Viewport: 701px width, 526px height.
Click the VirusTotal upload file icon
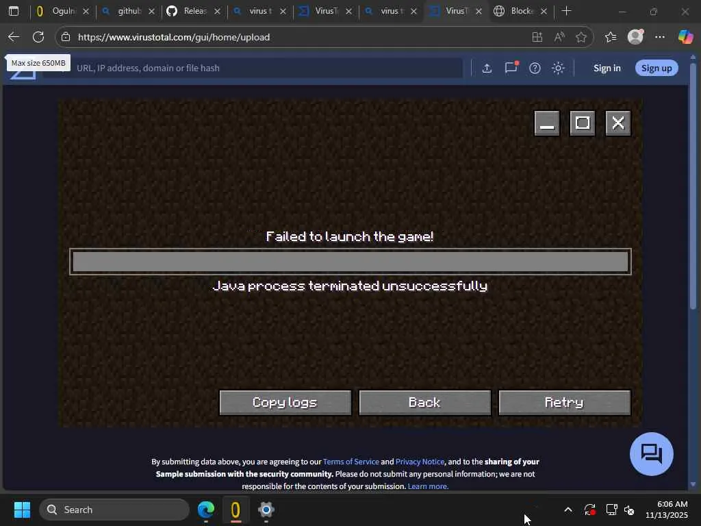coord(487,68)
